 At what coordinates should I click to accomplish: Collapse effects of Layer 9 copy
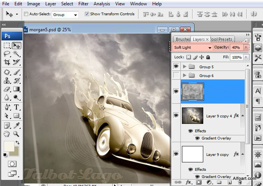(x=242, y=154)
